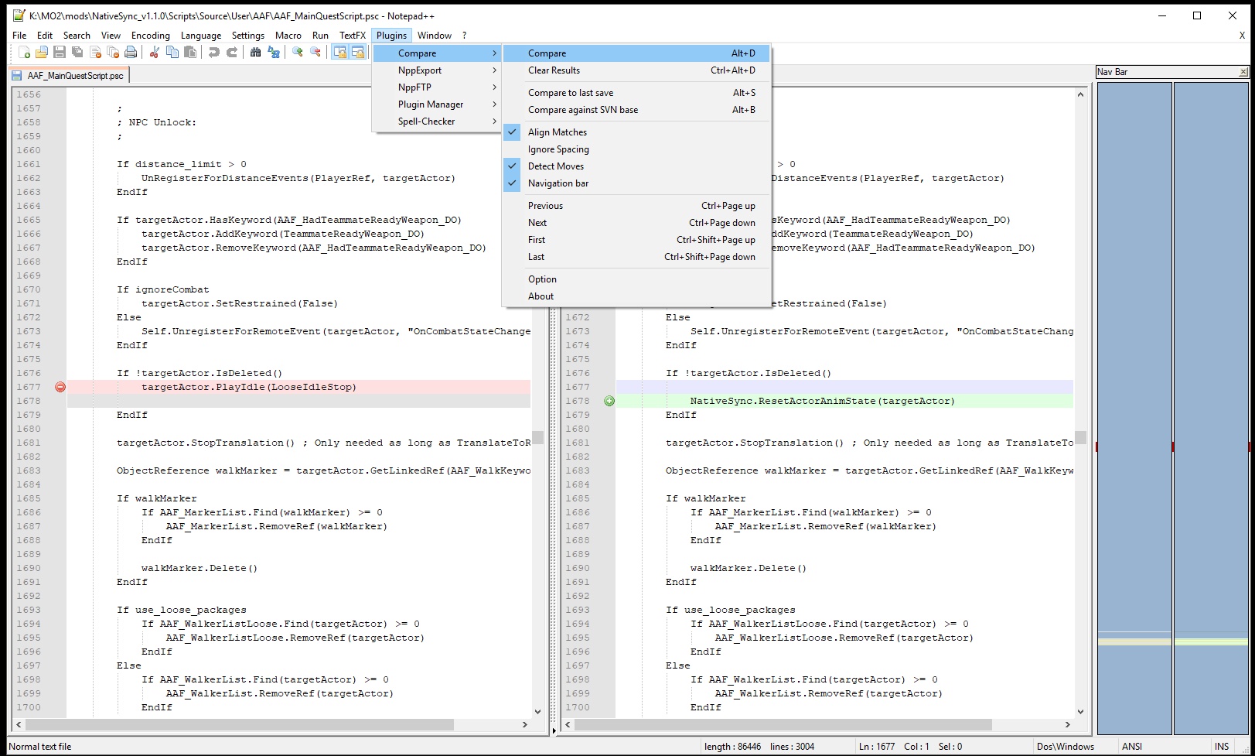Toggle synchronized vertical scrolling
This screenshot has height=756, width=1255.
click(x=339, y=52)
